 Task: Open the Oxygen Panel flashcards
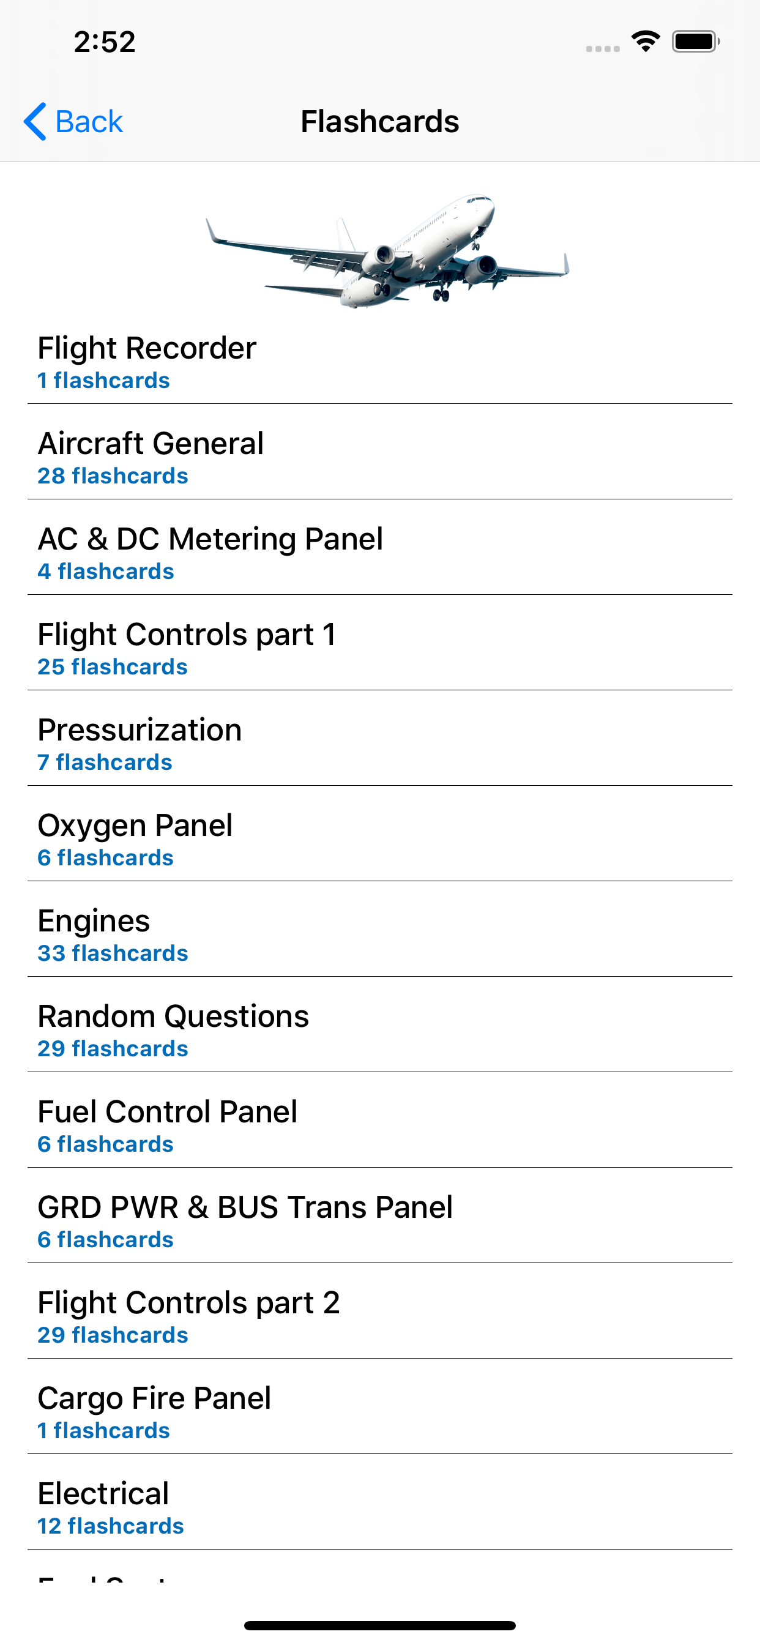pos(379,839)
